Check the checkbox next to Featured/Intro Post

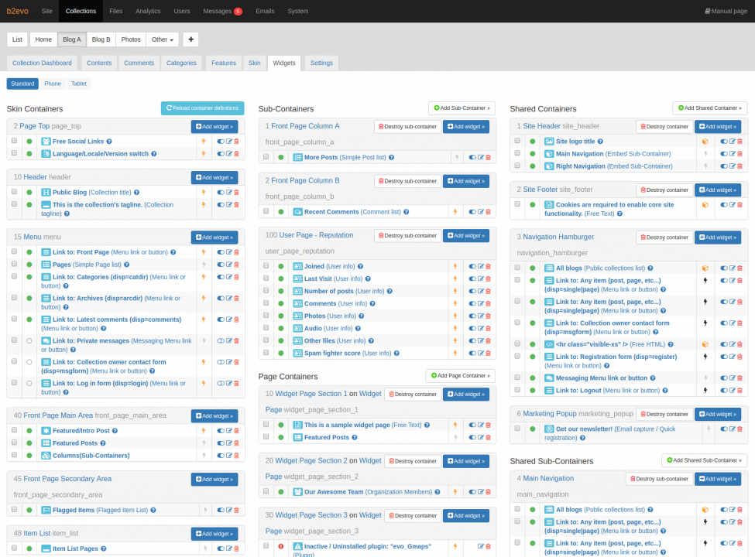[13, 429]
